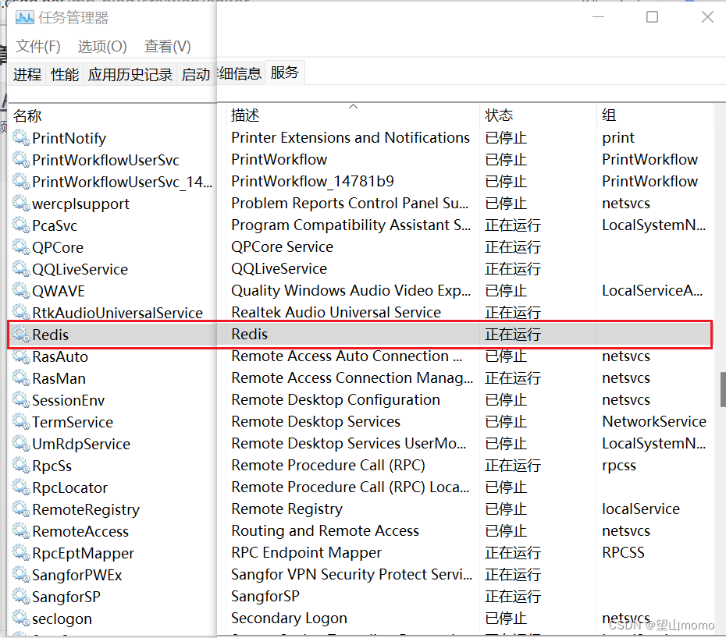The width and height of the screenshot is (726, 638).
Task: Click RPCSS group of RpcEptMapper row
Action: (623, 552)
